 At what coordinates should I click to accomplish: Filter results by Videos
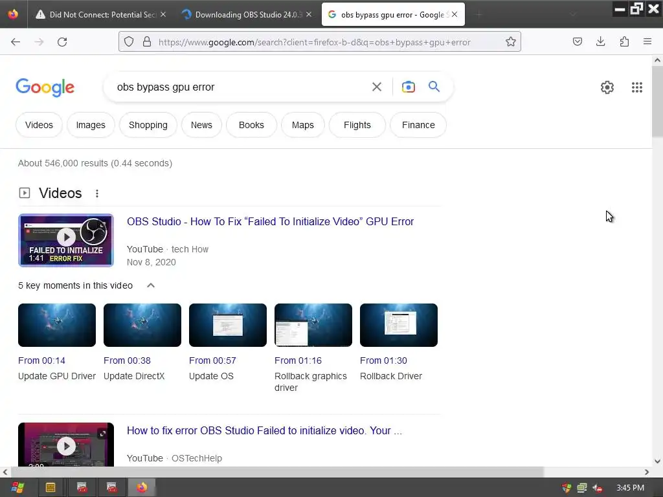point(39,125)
